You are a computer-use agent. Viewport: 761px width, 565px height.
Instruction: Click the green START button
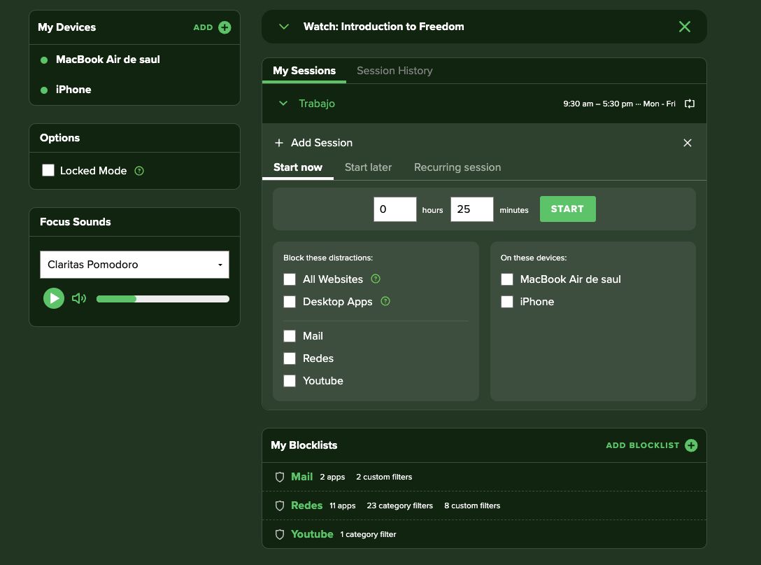[x=567, y=209]
